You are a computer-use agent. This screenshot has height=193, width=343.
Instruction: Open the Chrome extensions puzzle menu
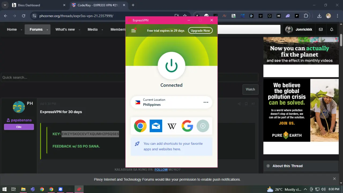pos(306,16)
